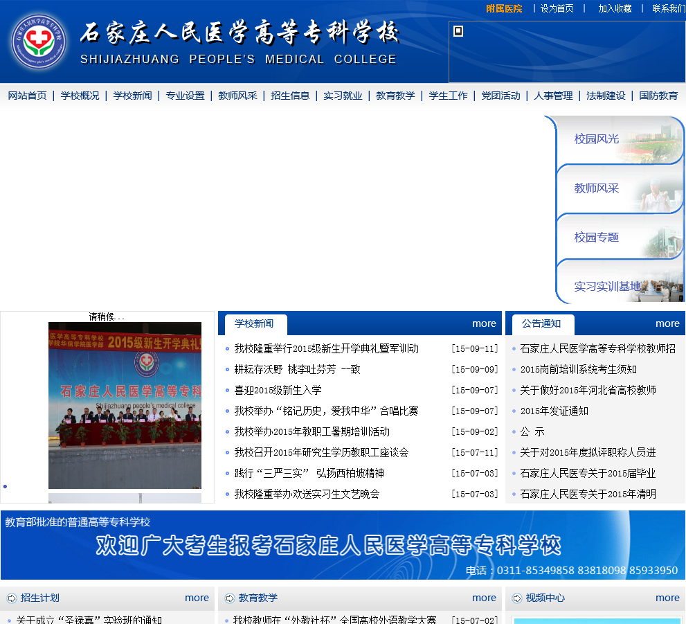Open 关于成立圣禄嘉实验班的通知
Image resolution: width=686 pixels, height=624 pixels.
(x=89, y=619)
